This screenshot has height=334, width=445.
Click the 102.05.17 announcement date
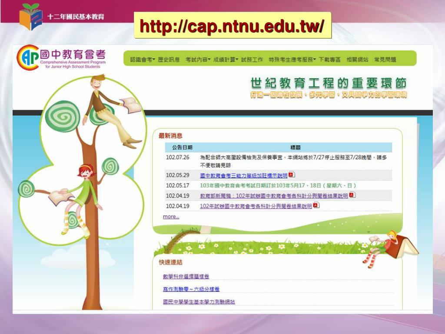click(x=178, y=185)
